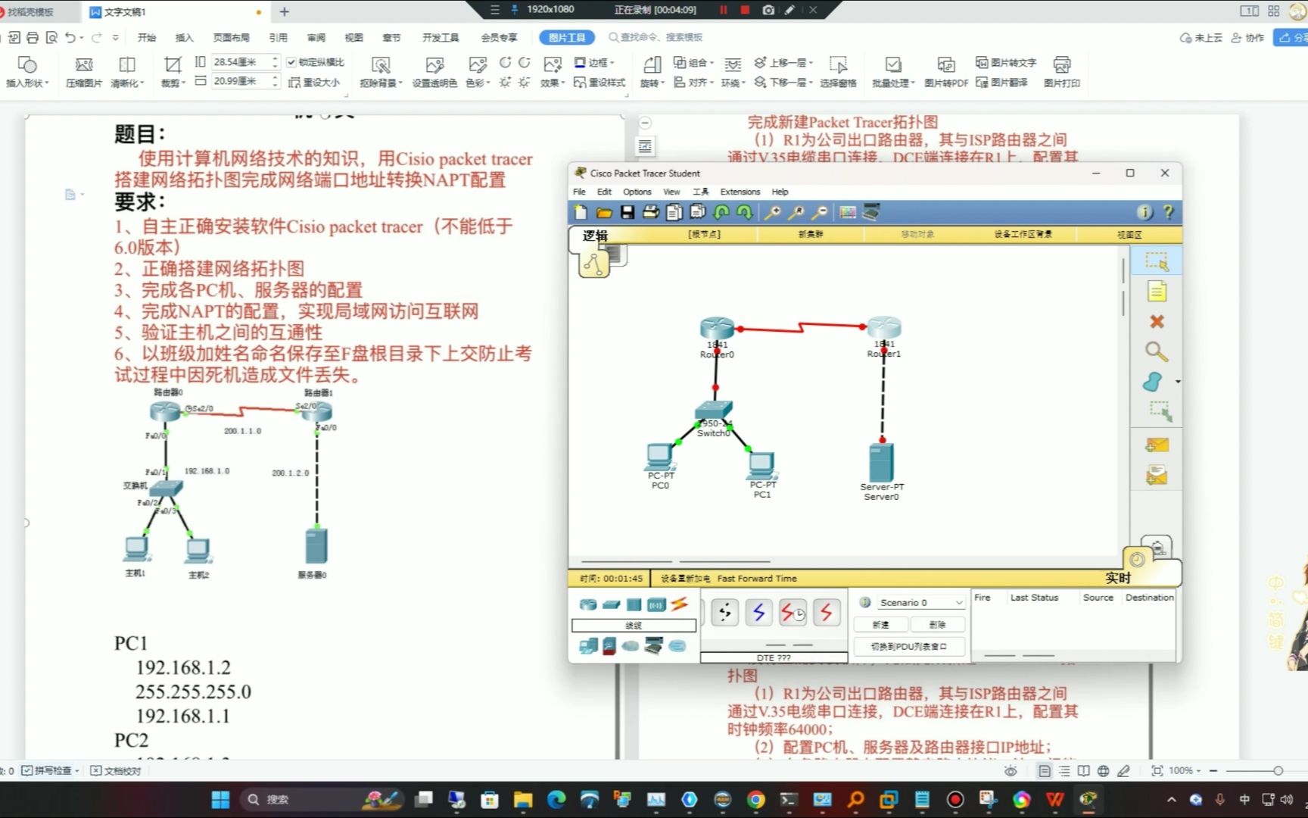This screenshot has width=1308, height=818.
Task: Open the Options menu in Packet Tracer
Action: pos(637,192)
